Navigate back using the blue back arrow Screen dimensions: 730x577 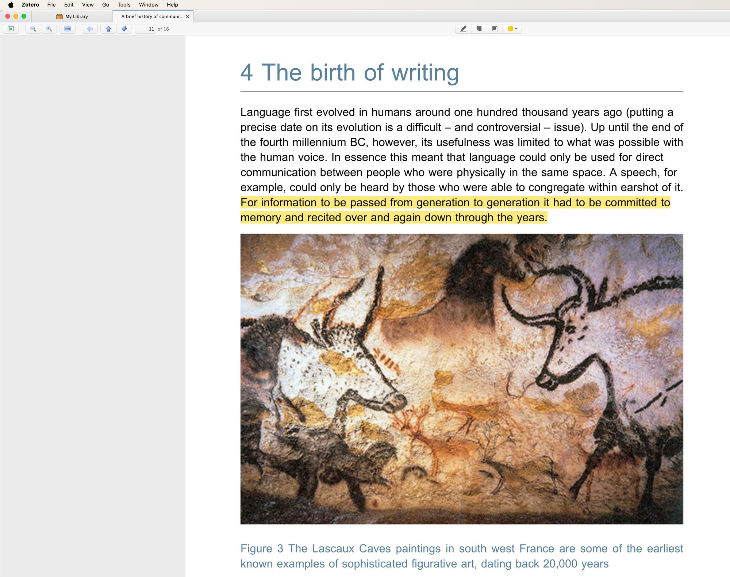coord(89,29)
